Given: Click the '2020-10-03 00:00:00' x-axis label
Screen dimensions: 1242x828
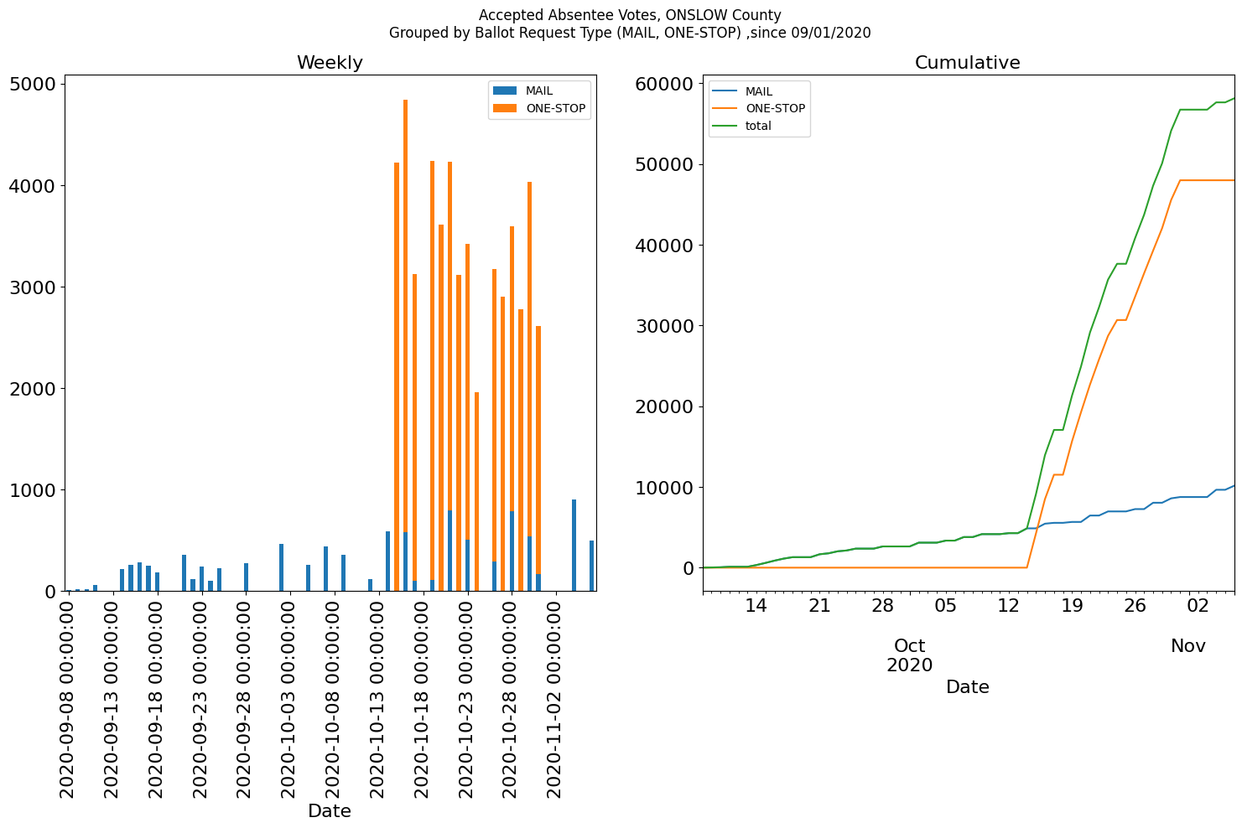Looking at the screenshot, I should point(290,698).
